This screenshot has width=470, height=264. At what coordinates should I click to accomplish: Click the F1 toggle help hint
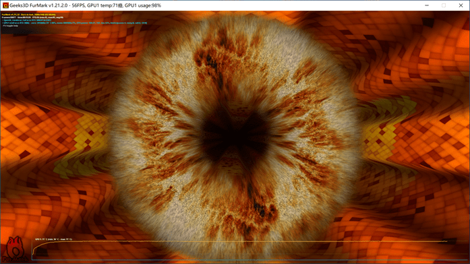10,26
